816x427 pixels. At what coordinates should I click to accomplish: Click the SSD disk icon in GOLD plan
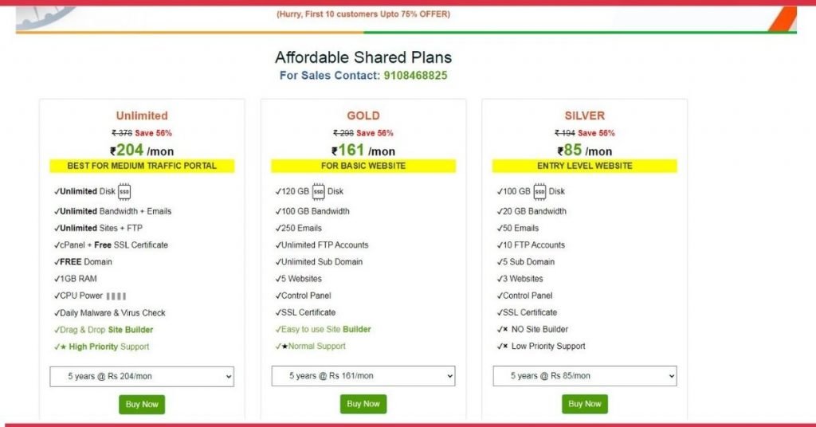pos(319,191)
